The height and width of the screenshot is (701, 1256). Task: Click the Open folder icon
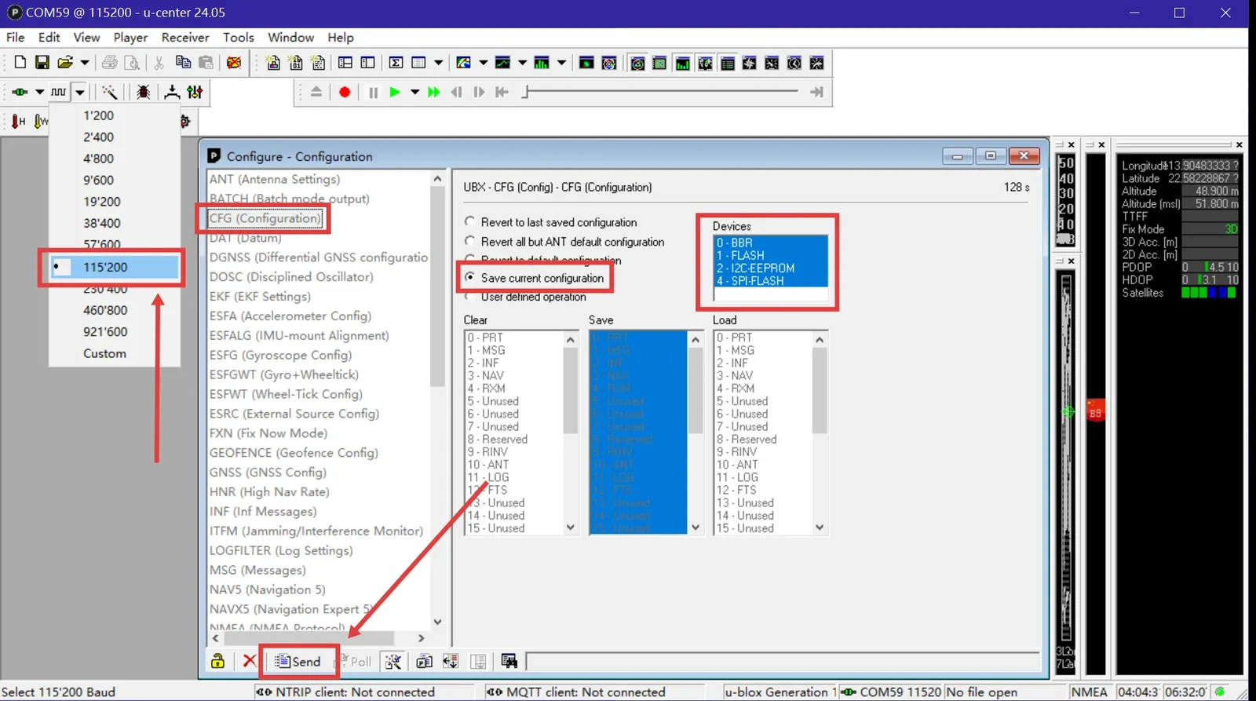tap(65, 63)
